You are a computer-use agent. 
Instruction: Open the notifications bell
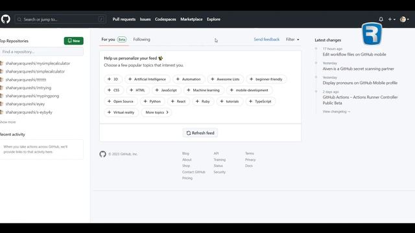point(381,19)
